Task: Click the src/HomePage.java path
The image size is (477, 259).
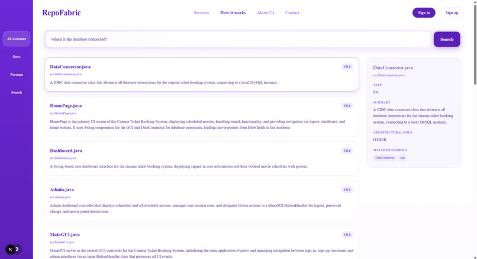Action: [x=63, y=113]
